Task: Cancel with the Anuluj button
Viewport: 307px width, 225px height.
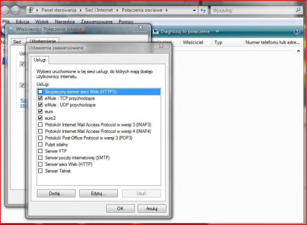Action: [152, 208]
